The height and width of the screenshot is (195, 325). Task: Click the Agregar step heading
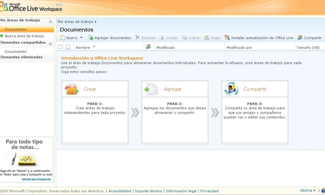pyautogui.click(x=172, y=89)
